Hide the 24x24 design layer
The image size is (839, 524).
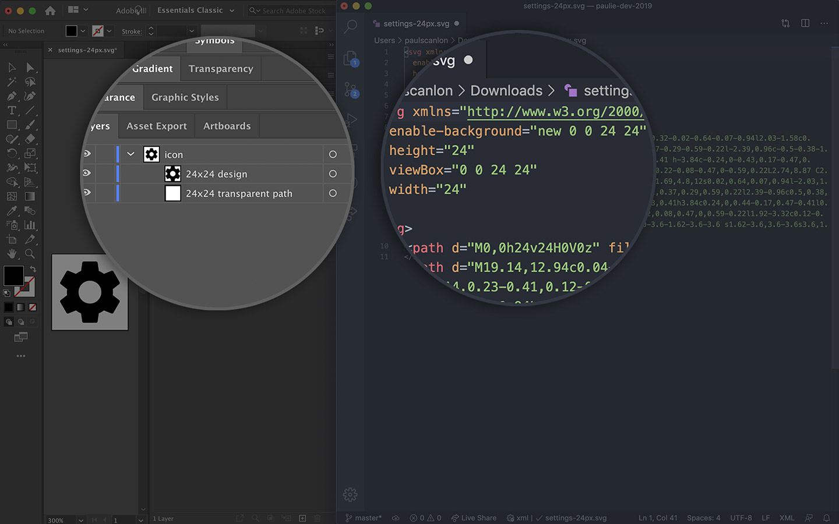click(x=87, y=173)
